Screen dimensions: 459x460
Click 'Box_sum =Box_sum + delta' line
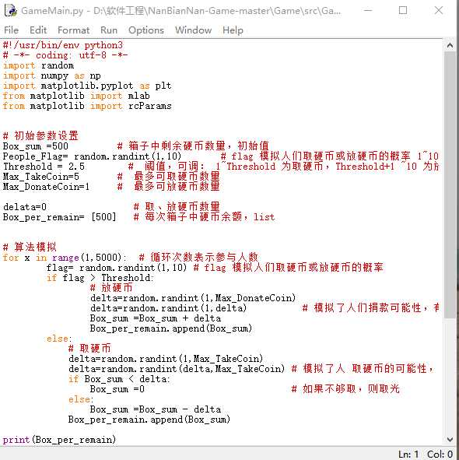(x=156, y=318)
